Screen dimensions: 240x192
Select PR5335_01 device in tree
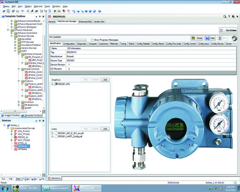23,137
